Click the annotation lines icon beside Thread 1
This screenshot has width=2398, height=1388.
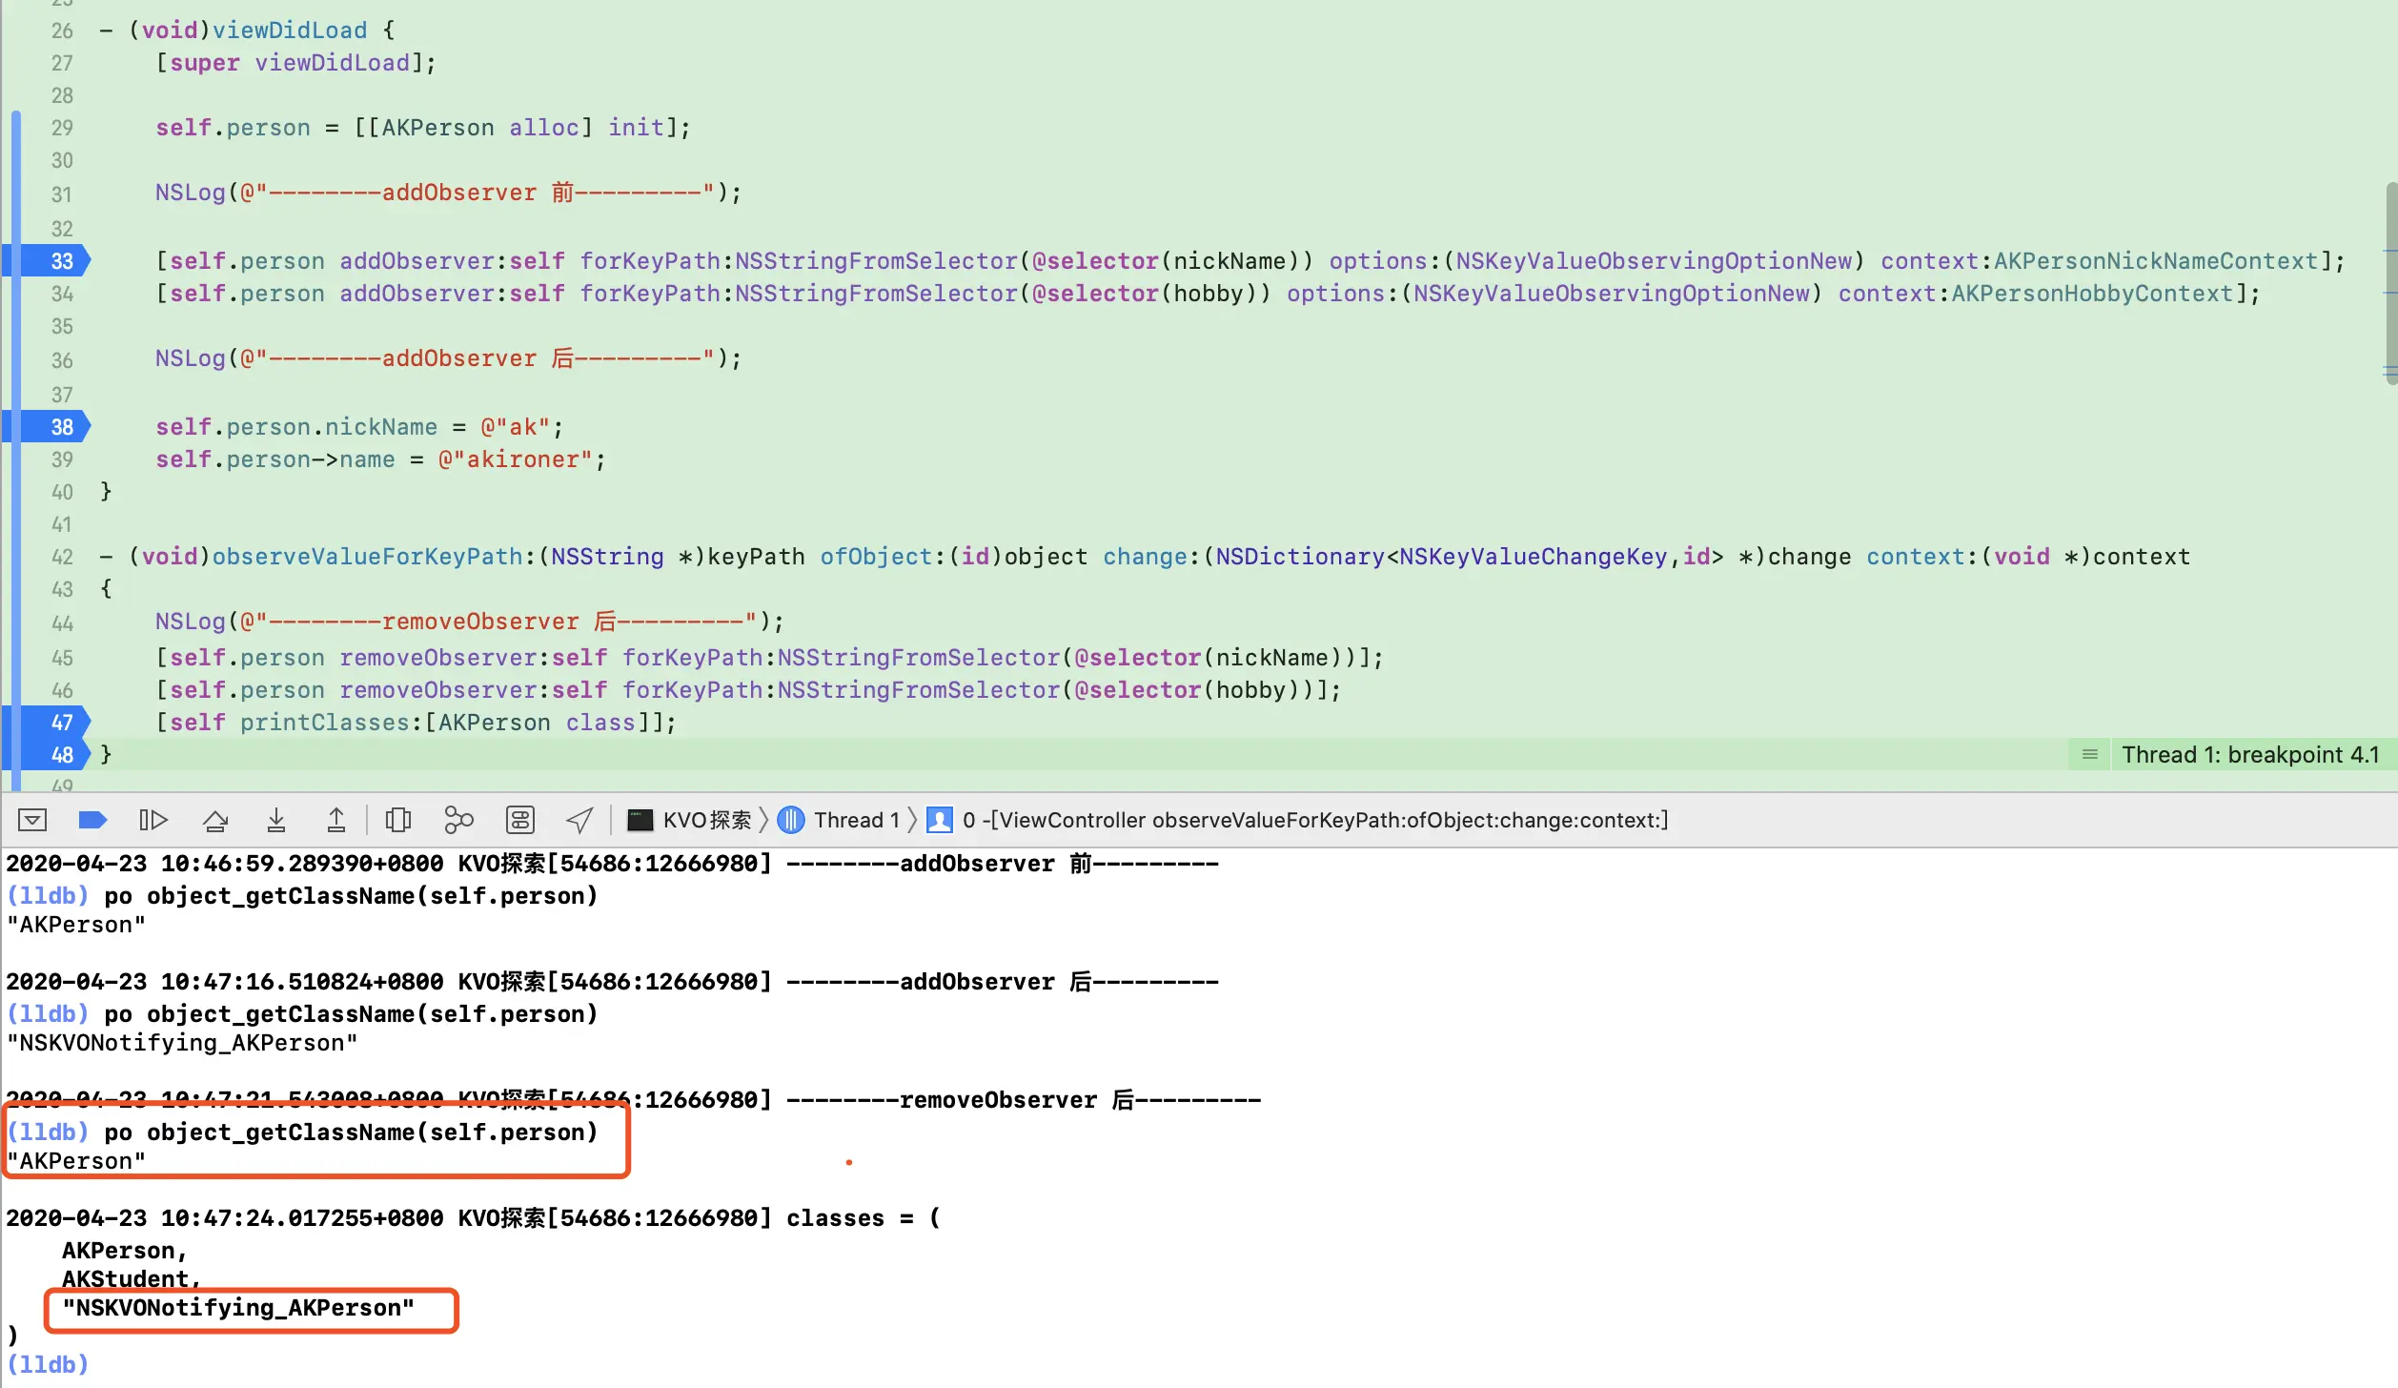[x=2090, y=755]
